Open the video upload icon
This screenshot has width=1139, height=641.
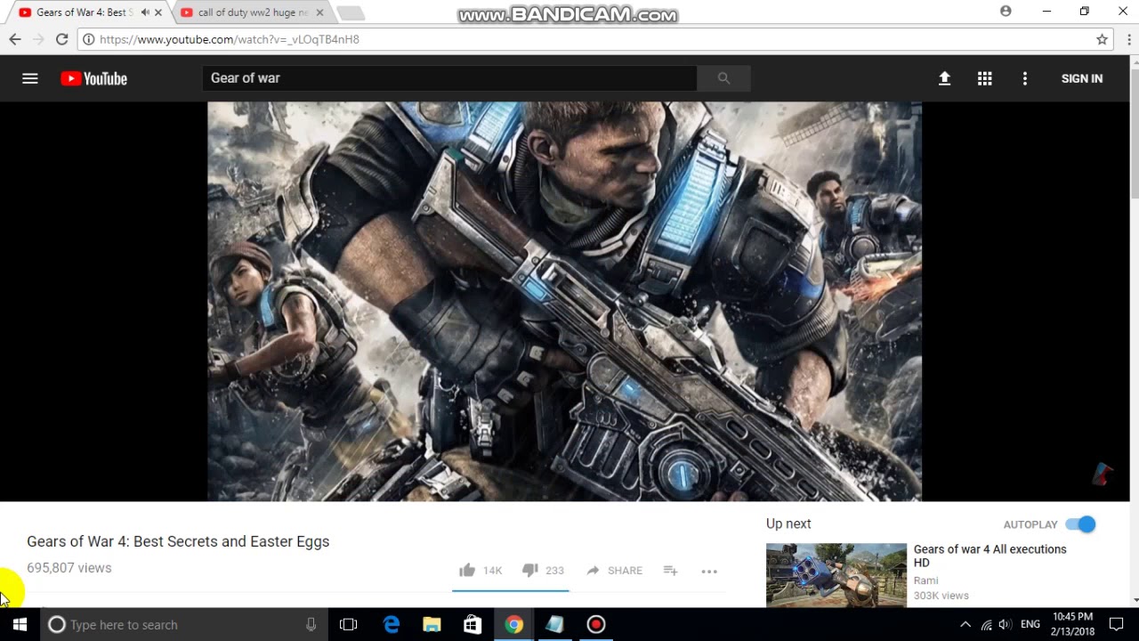[x=944, y=78]
